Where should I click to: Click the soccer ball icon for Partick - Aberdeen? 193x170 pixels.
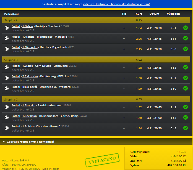point(7,107)
